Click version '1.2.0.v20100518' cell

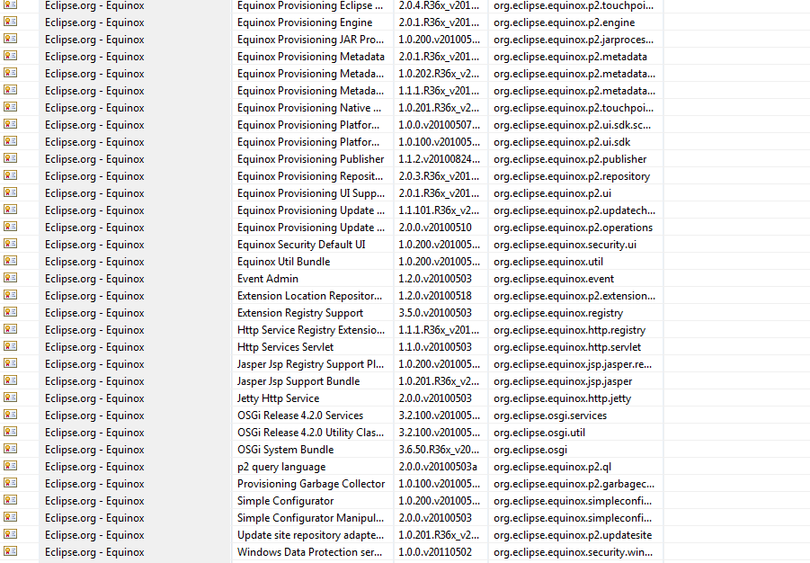(x=435, y=295)
